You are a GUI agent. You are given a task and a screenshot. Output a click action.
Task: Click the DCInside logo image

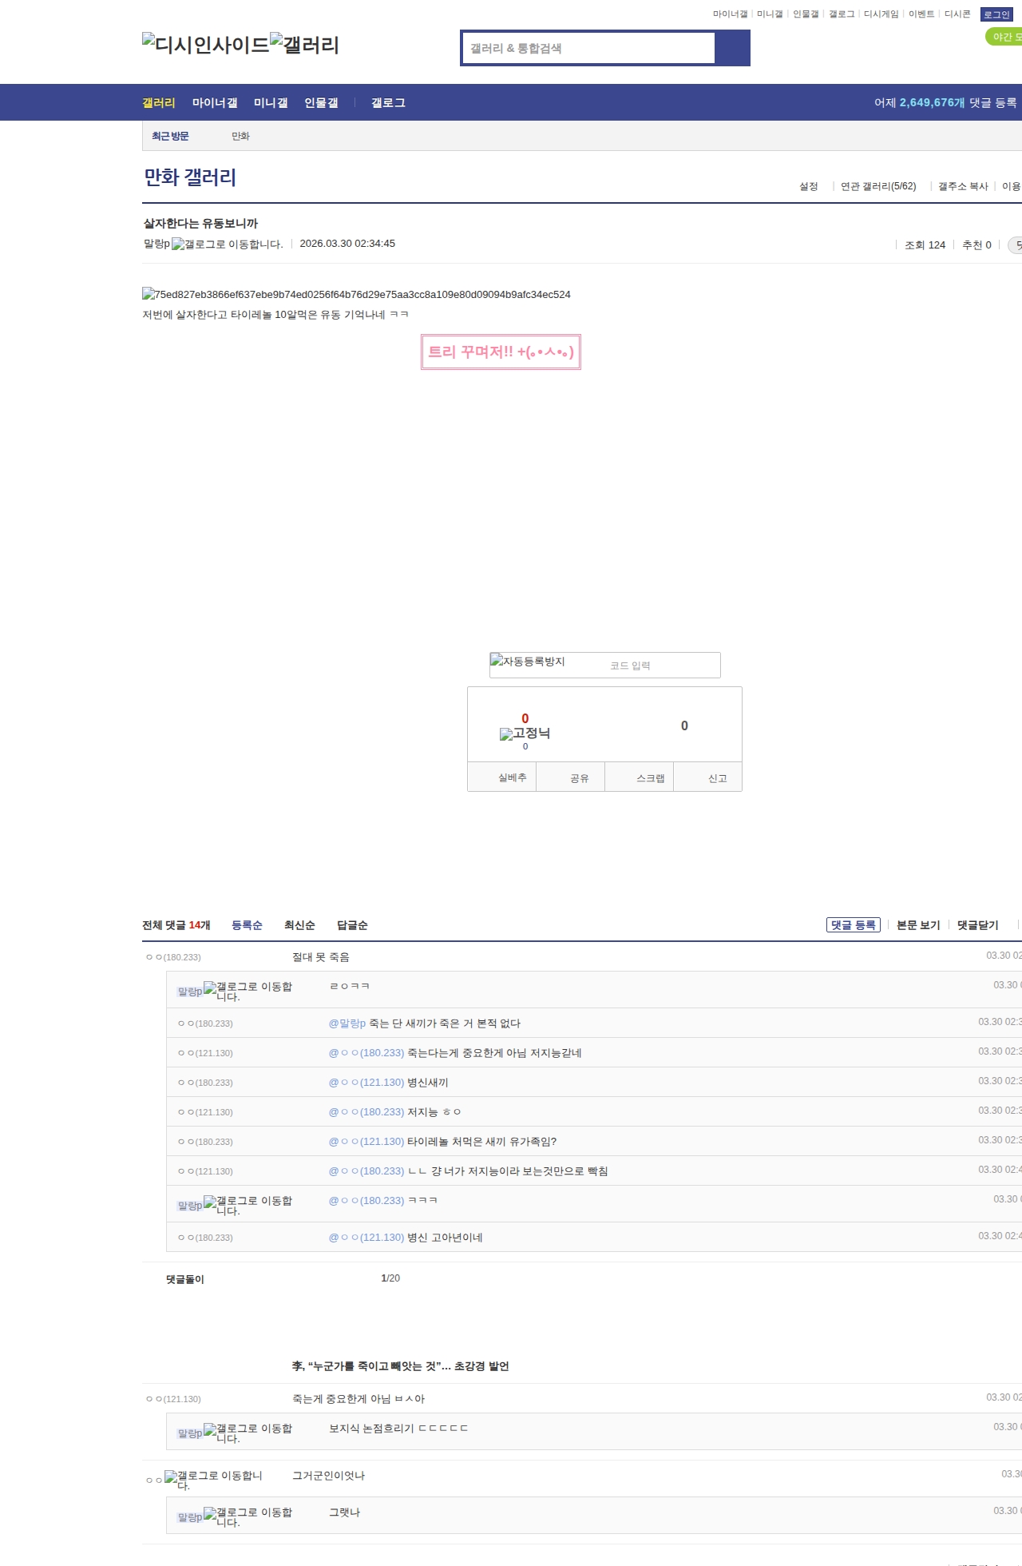pyautogui.click(x=206, y=44)
